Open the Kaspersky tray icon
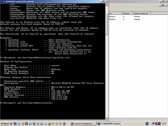Screen dimensions: 168x126 pos(156,124)
